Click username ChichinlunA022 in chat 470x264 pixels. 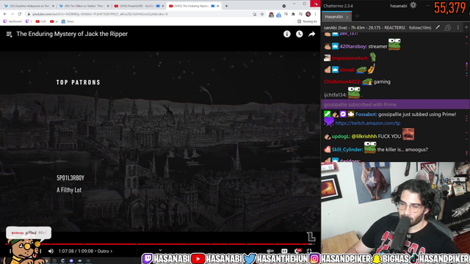click(342, 81)
